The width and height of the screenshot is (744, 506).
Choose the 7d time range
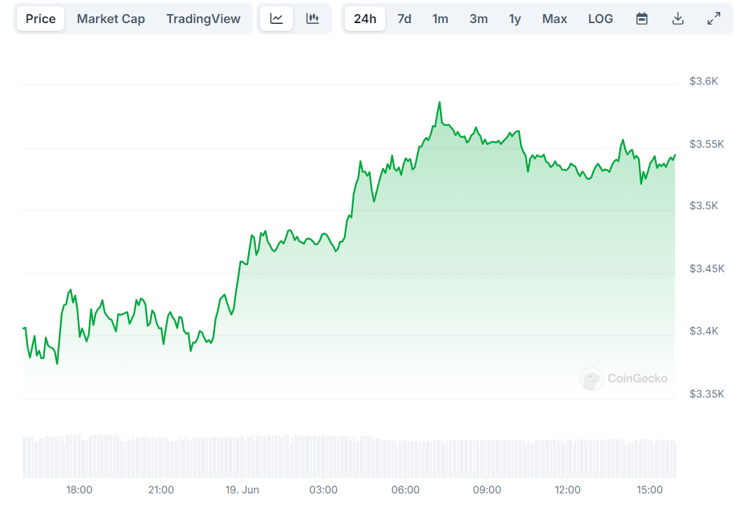click(x=404, y=19)
